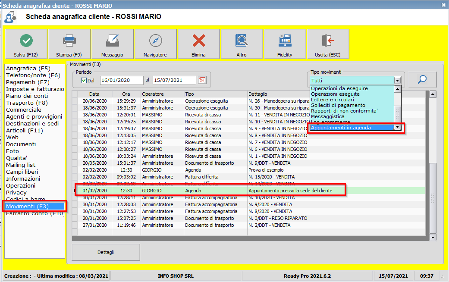Click the table vertical scrollbar thumb

pos(433,197)
